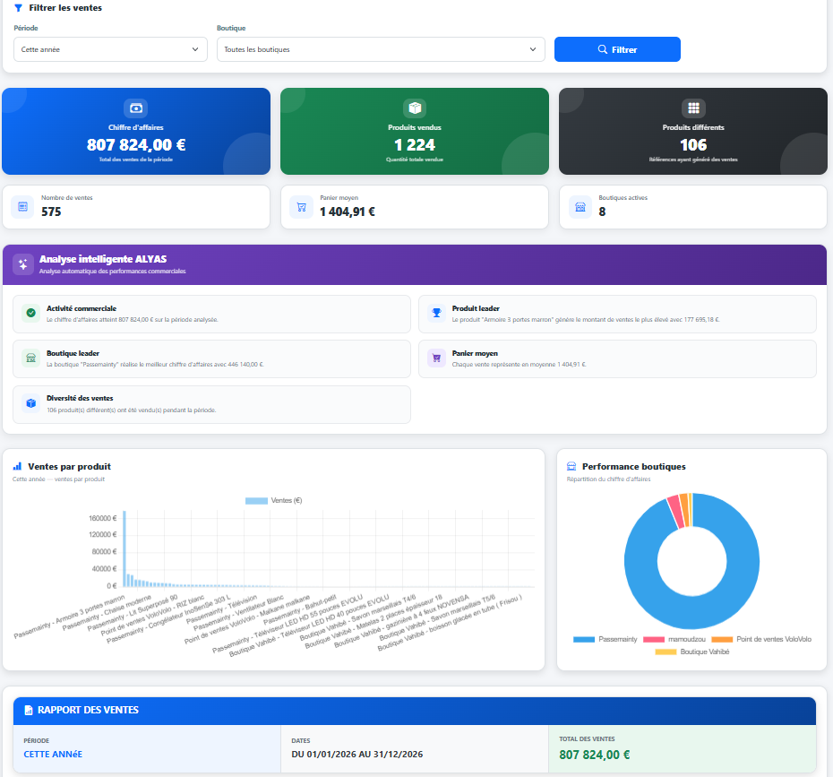Open the Période dropdown showing Cette année

[x=110, y=49]
